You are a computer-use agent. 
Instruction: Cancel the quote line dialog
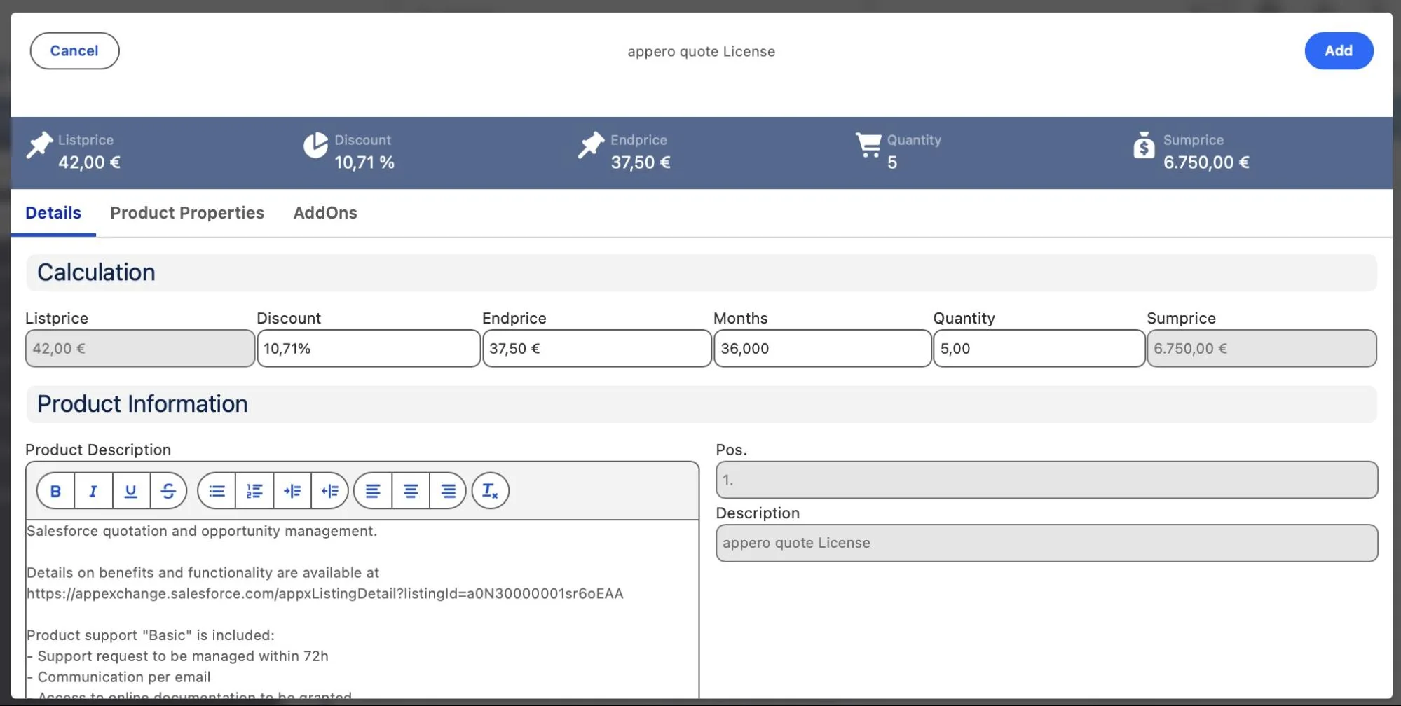(x=74, y=50)
